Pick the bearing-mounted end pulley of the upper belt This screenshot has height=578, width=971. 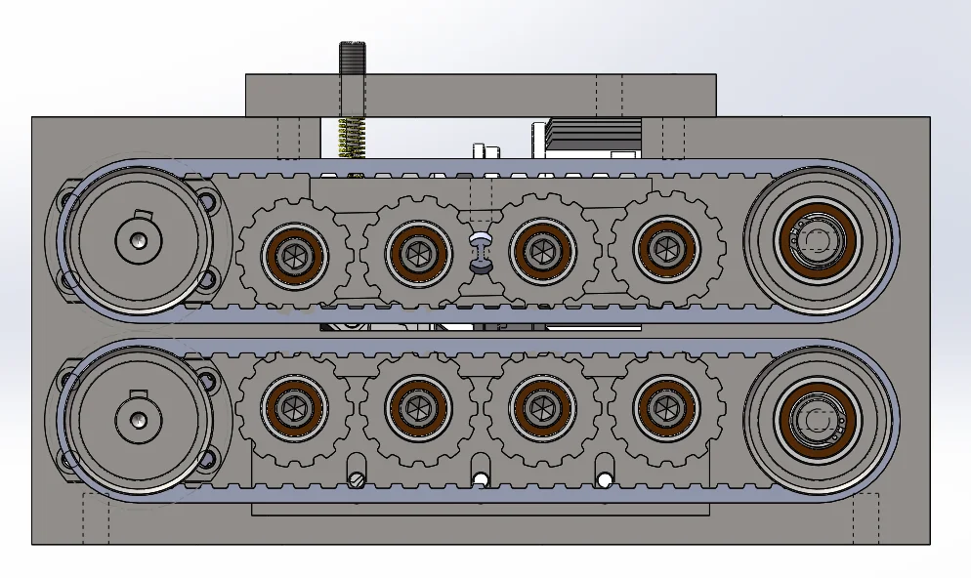(818, 241)
